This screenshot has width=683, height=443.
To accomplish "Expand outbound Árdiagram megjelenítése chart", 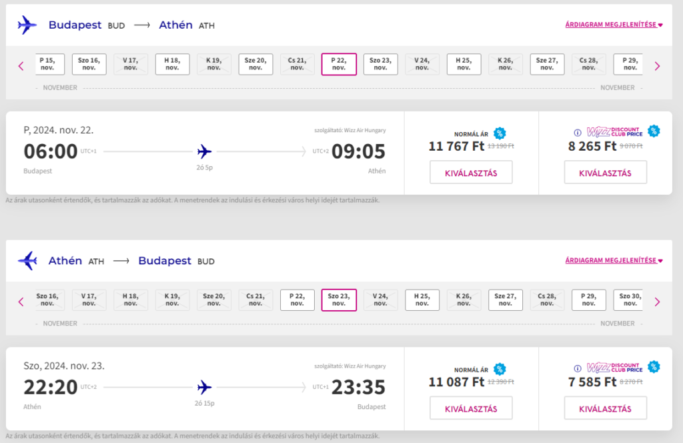I will [x=614, y=25].
